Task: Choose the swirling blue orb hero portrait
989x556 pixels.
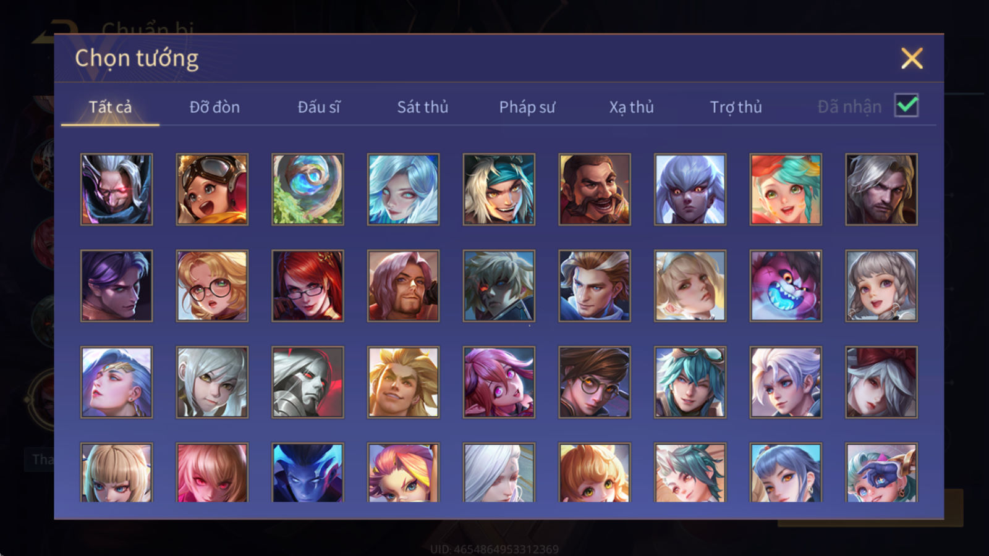Action: [x=308, y=189]
